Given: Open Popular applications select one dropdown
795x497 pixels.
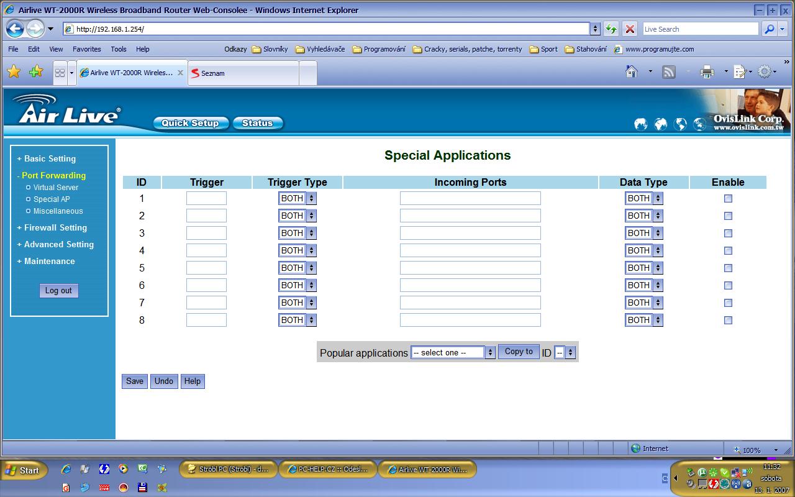Looking at the screenshot, I should click(x=452, y=352).
